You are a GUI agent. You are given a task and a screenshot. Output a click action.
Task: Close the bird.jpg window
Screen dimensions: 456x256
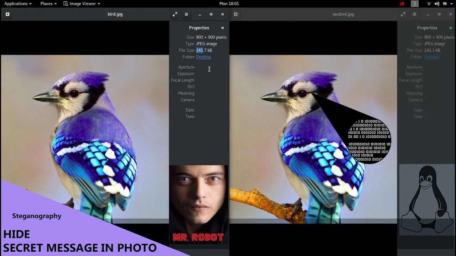(222, 14)
